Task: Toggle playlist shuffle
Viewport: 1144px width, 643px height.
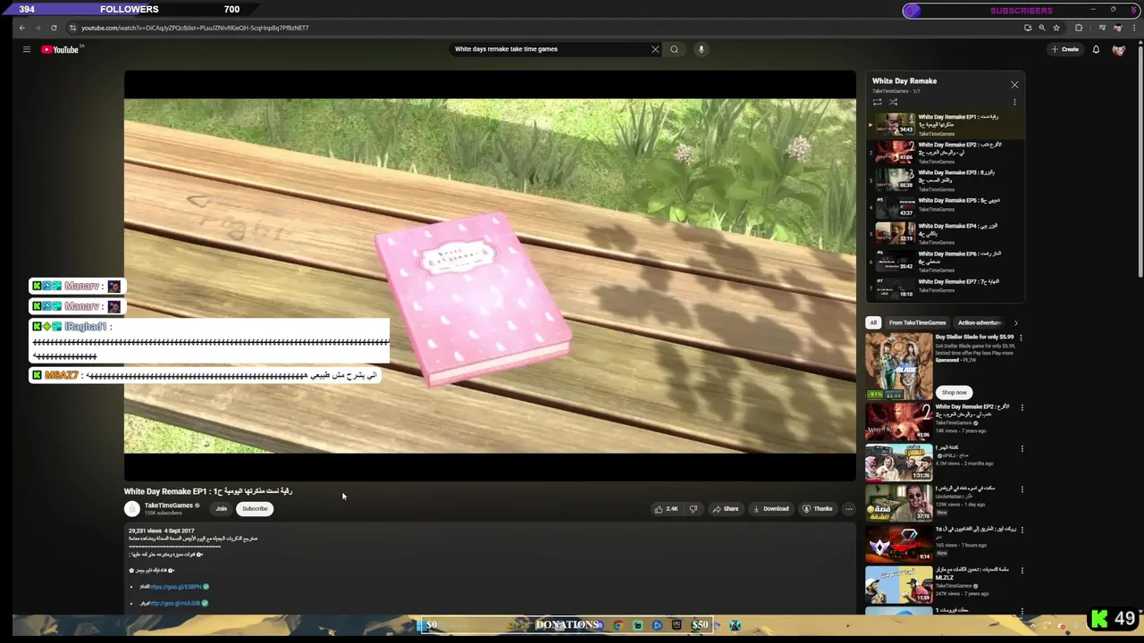Action: pyautogui.click(x=893, y=102)
